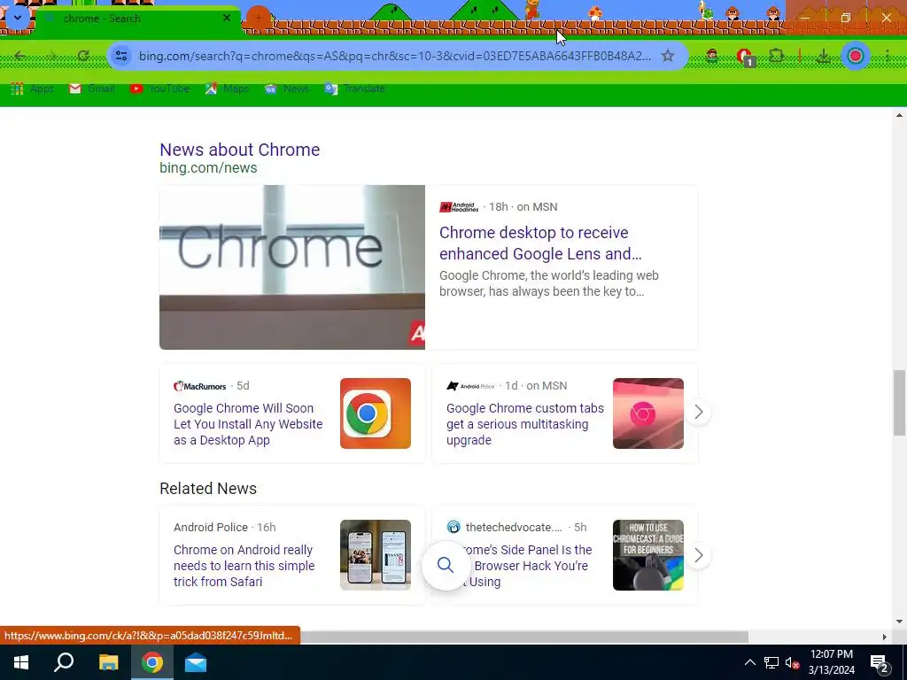Screen dimensions: 907x680
Task: View site information icon in address bar
Action: 120,56
